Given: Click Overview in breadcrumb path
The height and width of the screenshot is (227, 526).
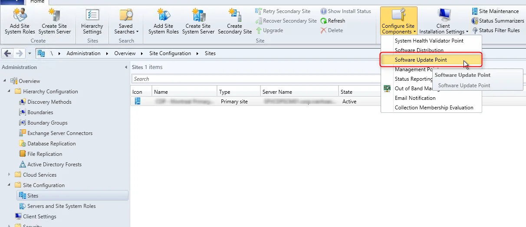Looking at the screenshot, I should click(x=125, y=53).
